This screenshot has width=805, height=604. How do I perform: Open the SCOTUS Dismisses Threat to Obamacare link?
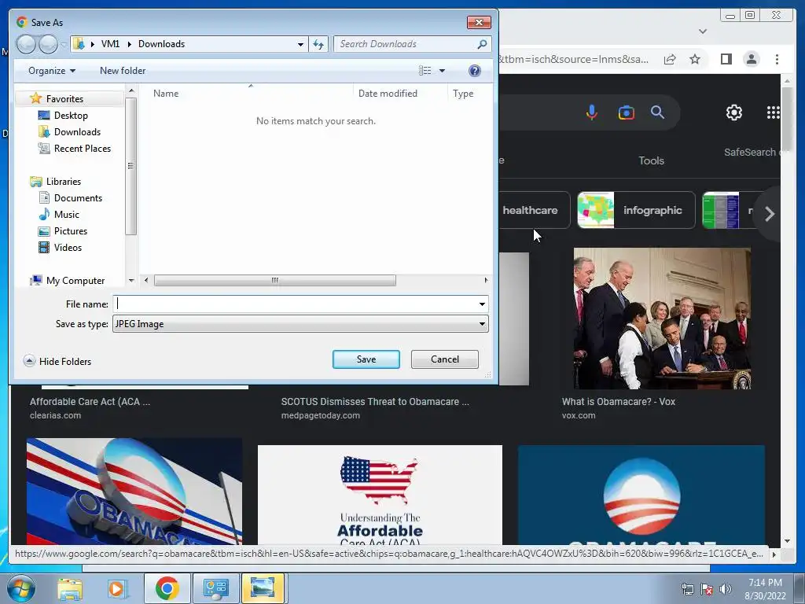[375, 402]
